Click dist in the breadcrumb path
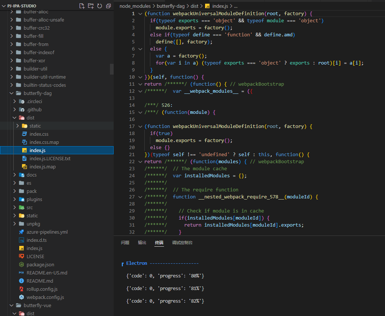This screenshot has height=316, width=385. [x=194, y=6]
